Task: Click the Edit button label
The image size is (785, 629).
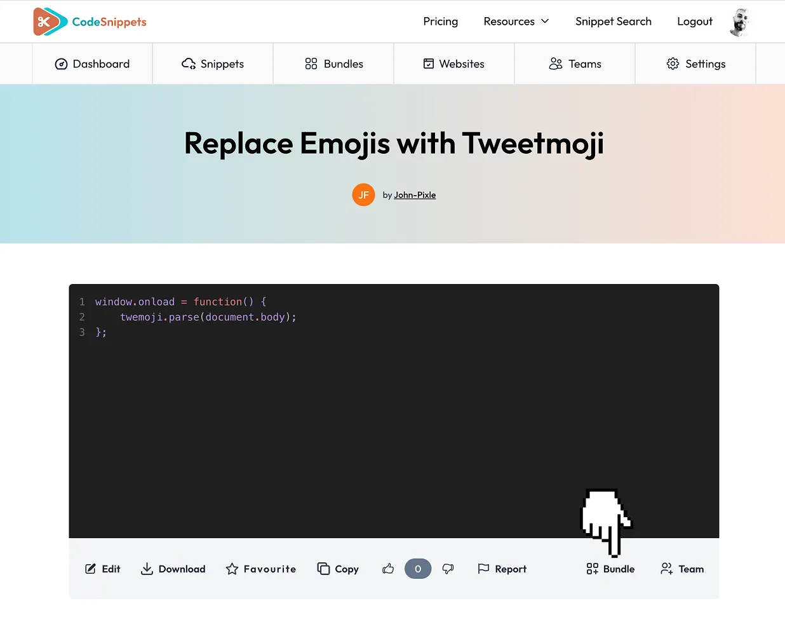Action: coord(111,569)
